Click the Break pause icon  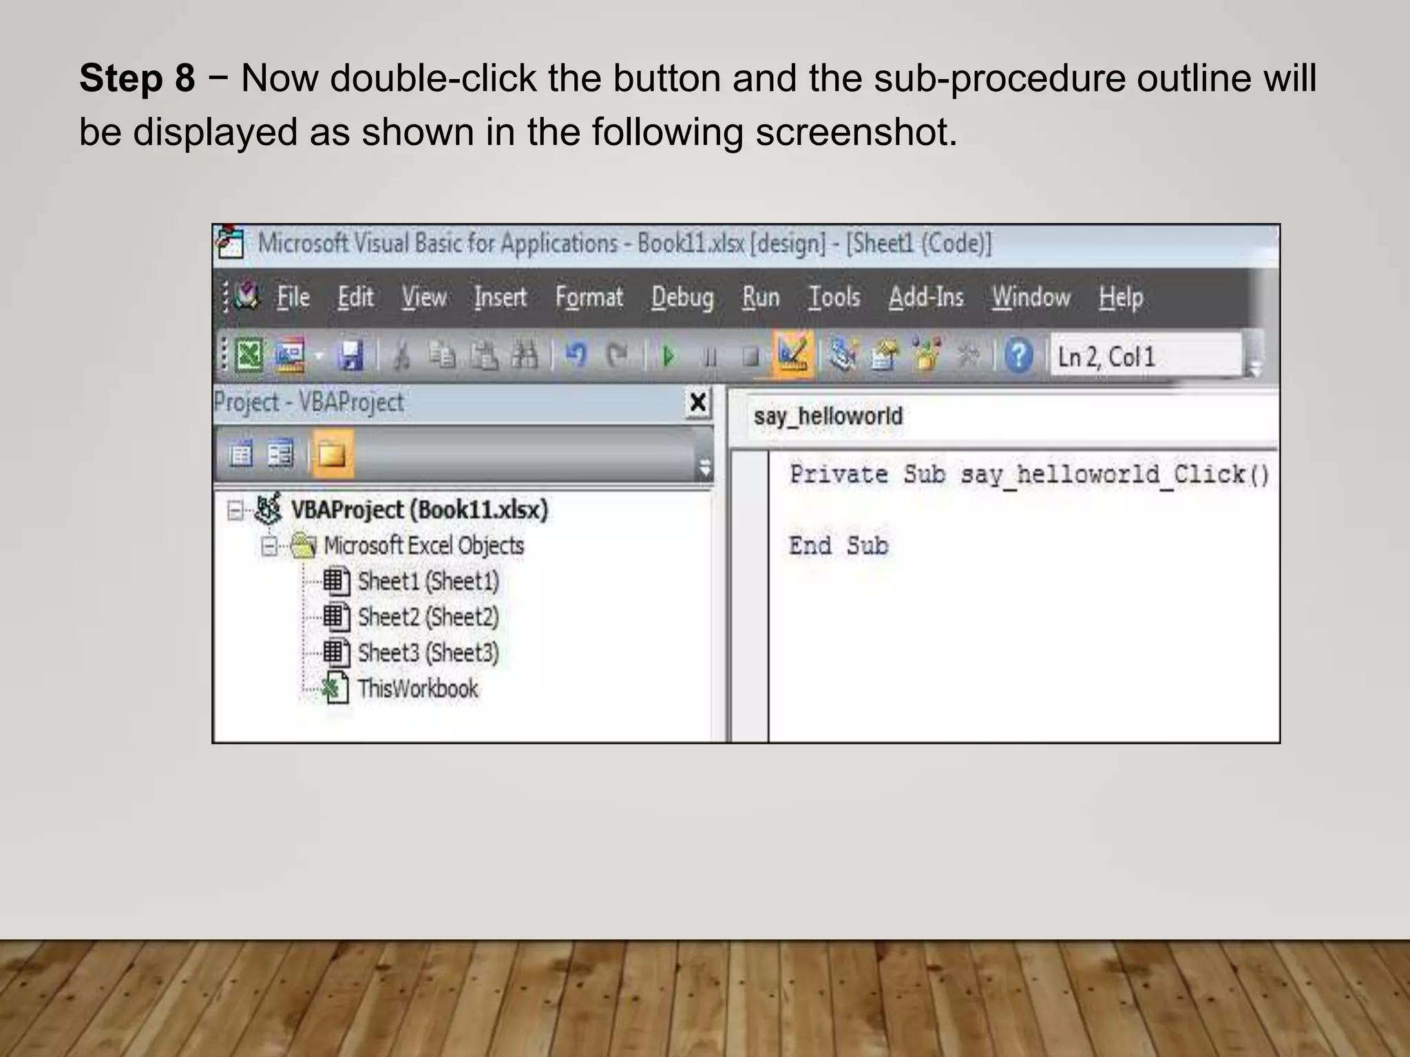point(710,356)
